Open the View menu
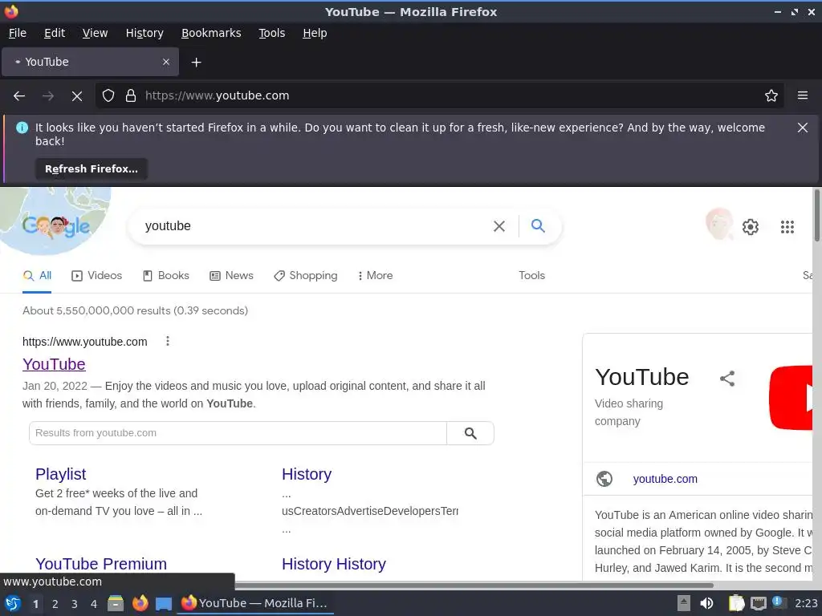The height and width of the screenshot is (616, 822). tap(95, 33)
